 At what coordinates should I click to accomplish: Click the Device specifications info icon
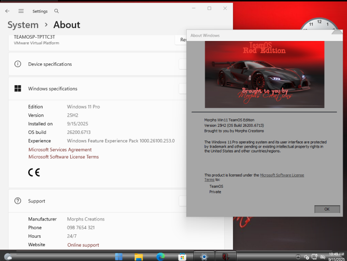click(x=18, y=64)
